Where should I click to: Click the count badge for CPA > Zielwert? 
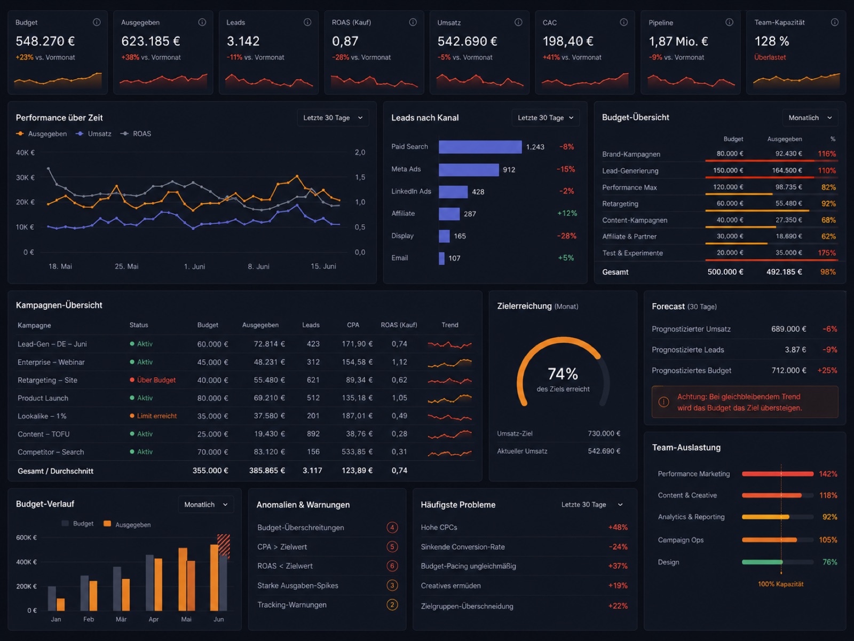coord(392,547)
